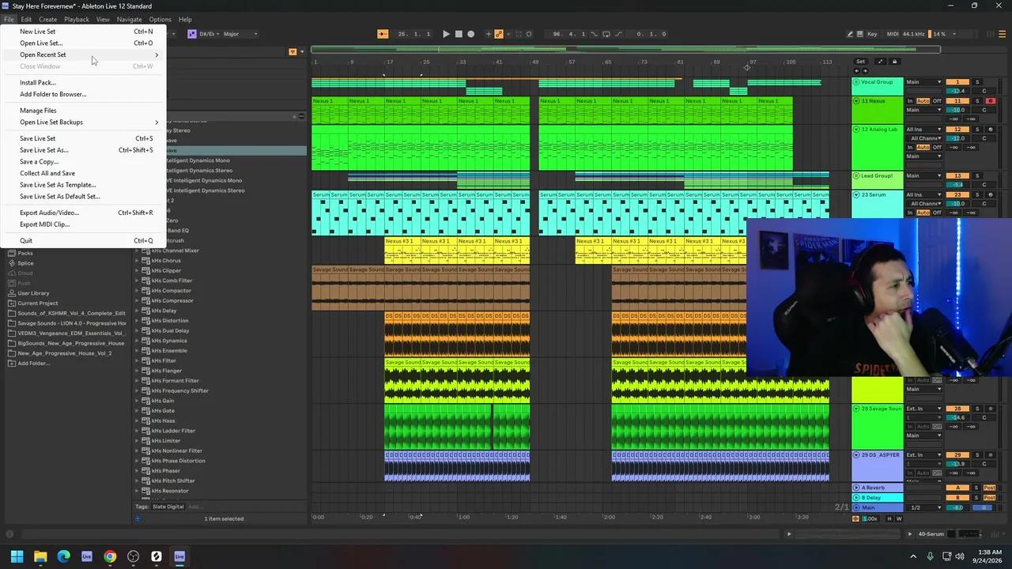The width and height of the screenshot is (1012, 569).
Task: Select Export Audio/Video menu entry
Action: 83,213
